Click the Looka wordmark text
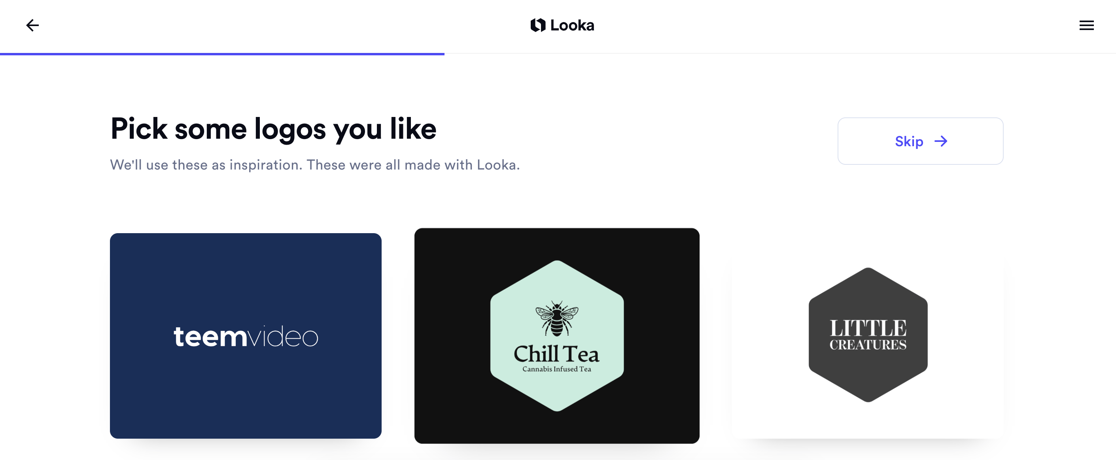The image size is (1116, 460). point(572,25)
